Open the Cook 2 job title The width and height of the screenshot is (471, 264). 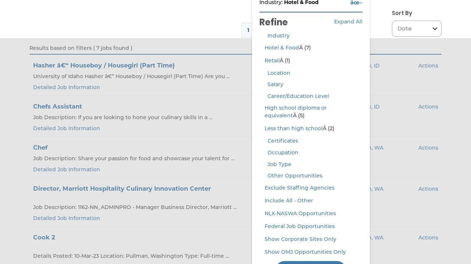[44, 237]
